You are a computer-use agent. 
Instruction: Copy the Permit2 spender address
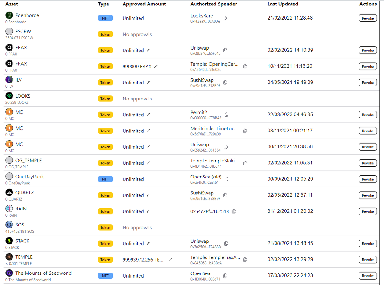227,115
